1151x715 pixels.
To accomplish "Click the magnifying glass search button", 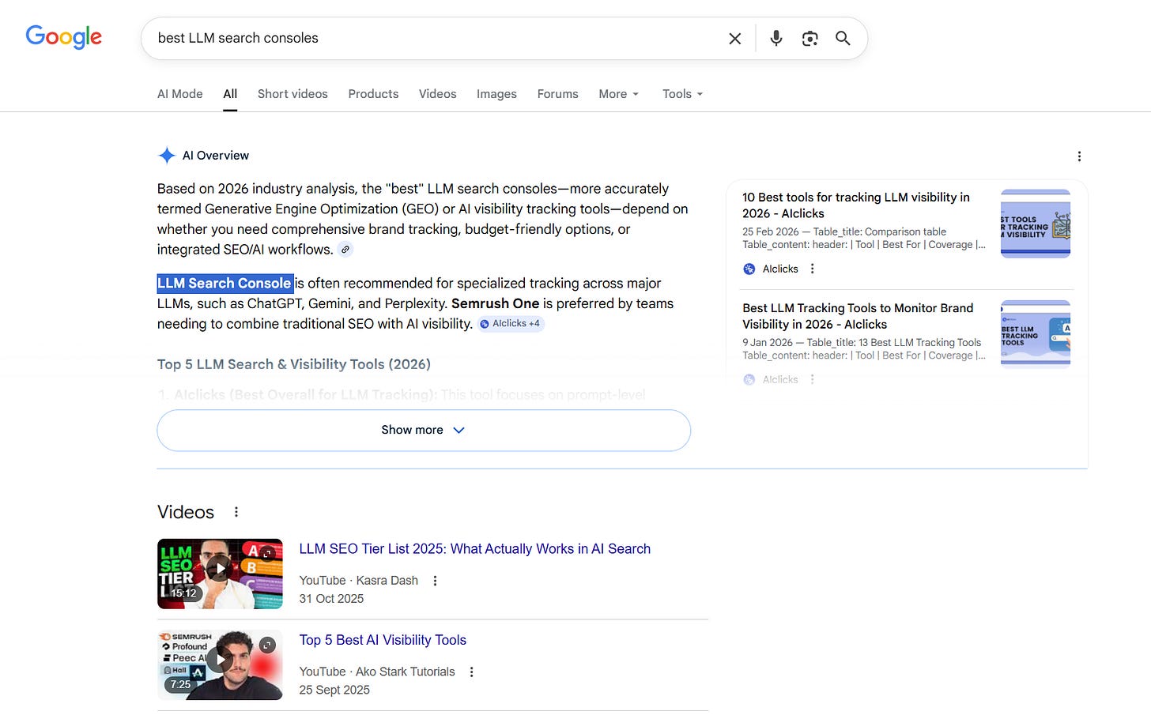I will pos(843,38).
